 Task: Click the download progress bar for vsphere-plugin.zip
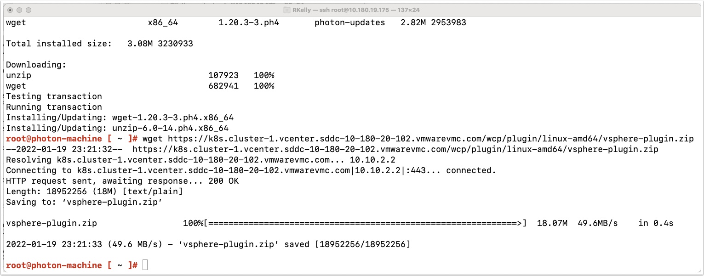(365, 223)
